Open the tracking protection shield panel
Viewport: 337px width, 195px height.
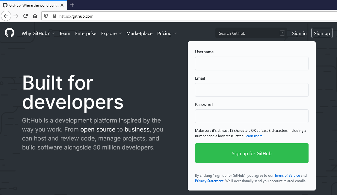pyautogui.click(x=46, y=16)
